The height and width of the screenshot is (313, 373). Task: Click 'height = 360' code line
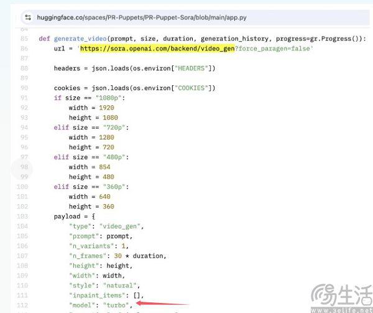(x=91, y=207)
